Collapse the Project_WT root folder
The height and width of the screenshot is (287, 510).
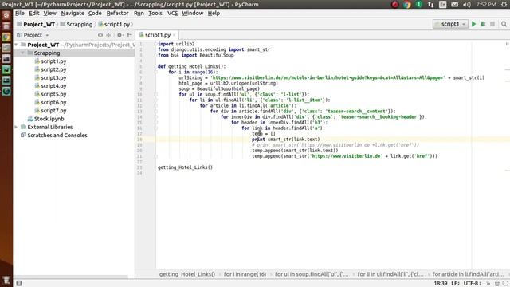click(x=16, y=45)
